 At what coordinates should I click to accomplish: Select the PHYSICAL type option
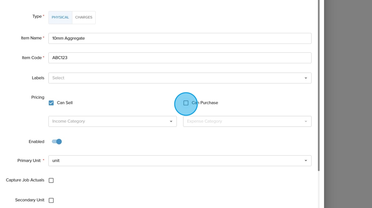tap(60, 18)
